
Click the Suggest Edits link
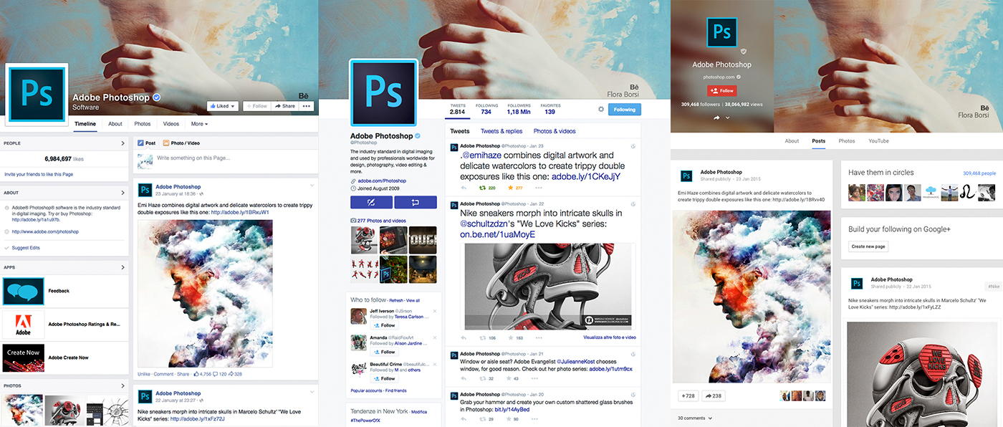click(x=26, y=248)
